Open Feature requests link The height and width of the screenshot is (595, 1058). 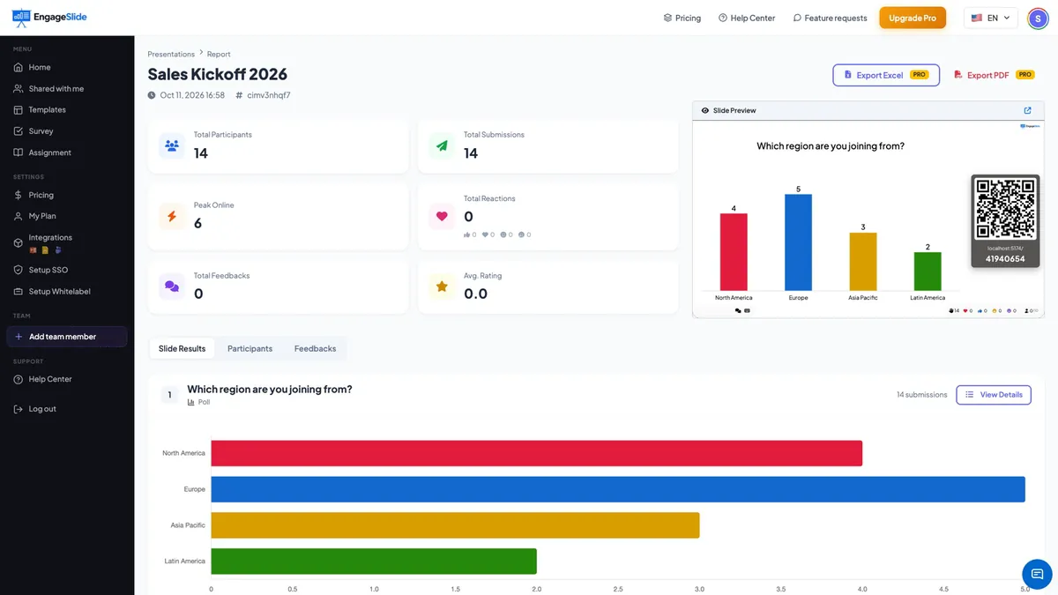tap(830, 18)
